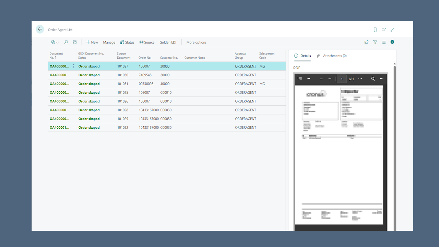Select source document cell 101029
This screenshot has height=247, width=439.
(x=123, y=119)
